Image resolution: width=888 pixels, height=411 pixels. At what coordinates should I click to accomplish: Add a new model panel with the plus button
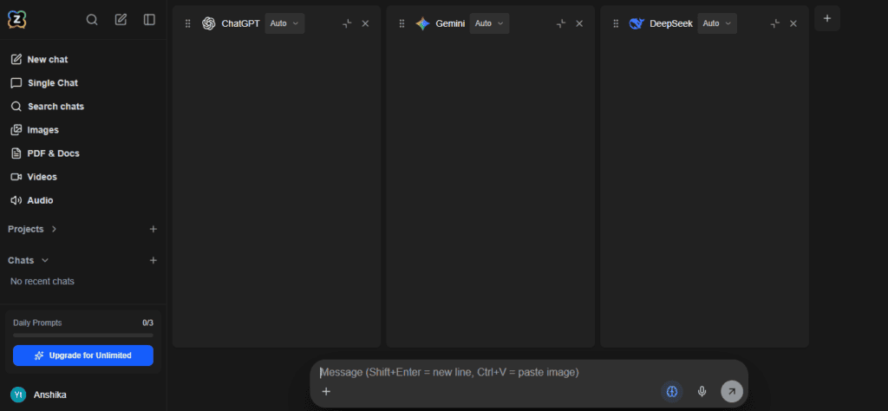(x=826, y=18)
